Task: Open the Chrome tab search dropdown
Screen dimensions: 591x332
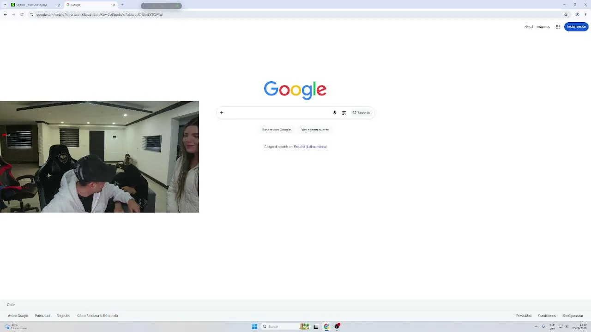Action: [x=5, y=5]
